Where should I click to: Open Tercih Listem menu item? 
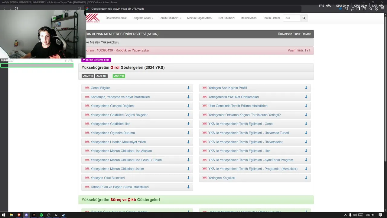(272, 18)
